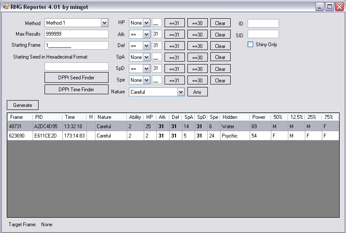346x233 pixels.
Task: Open the DPPt Seed Finder
Action: tap(76, 78)
